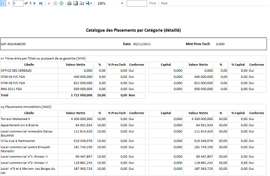Click 'Local commercial n°2- Ennasr II' label
270x176 pixels.
click(x=24, y=163)
